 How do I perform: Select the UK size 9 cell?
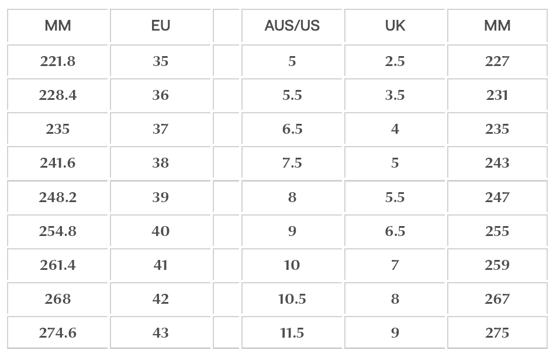coord(395,333)
